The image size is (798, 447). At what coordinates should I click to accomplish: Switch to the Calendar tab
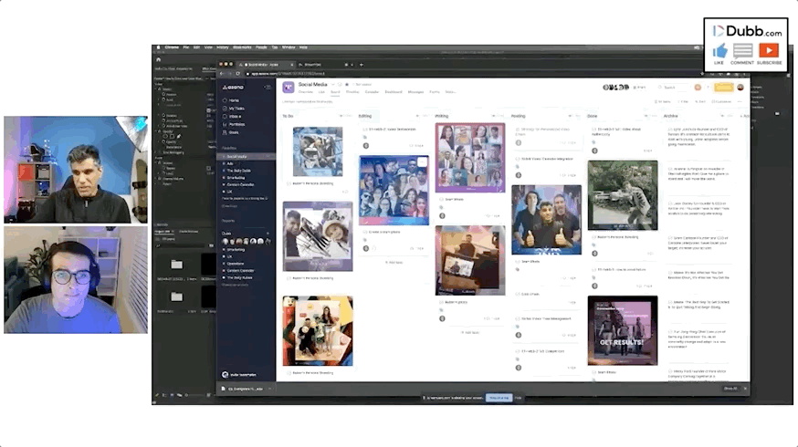[372, 92]
